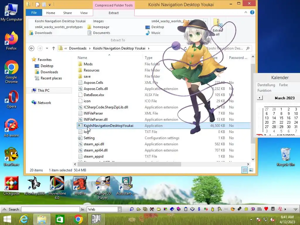Open the MovieXone 4.0 desktop shortcut
This screenshot has width=300, height=225.
pyautogui.click(x=57, y=188)
